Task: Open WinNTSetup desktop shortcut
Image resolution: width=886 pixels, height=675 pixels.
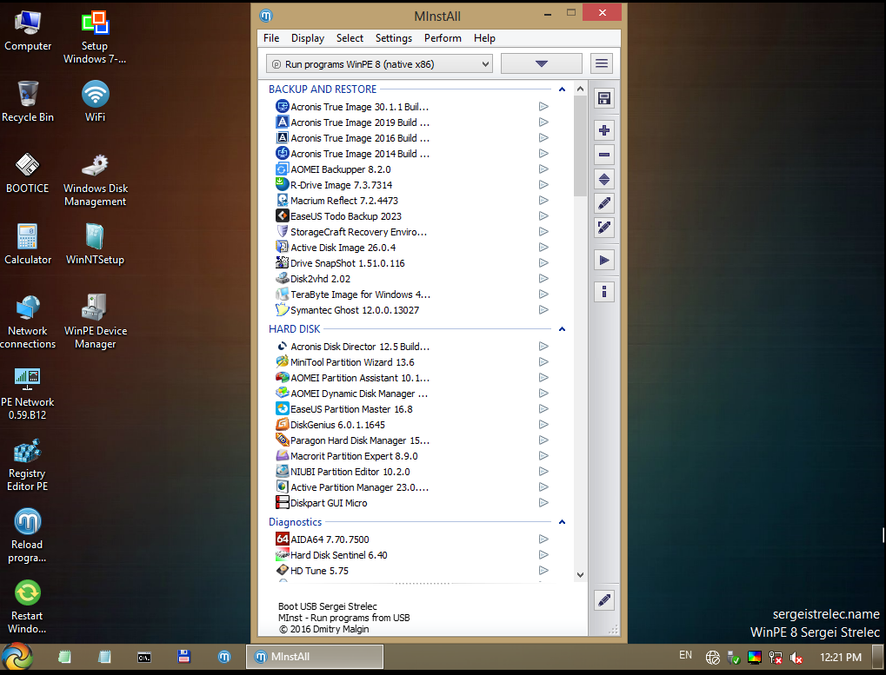Action: point(95,239)
